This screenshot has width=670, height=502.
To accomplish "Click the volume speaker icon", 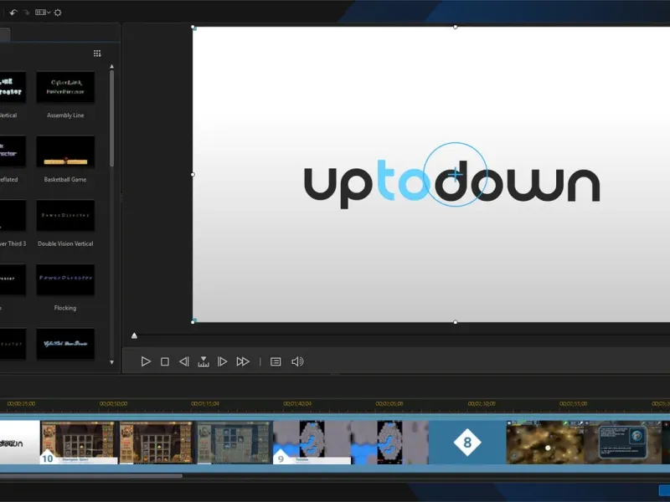I will click(297, 361).
